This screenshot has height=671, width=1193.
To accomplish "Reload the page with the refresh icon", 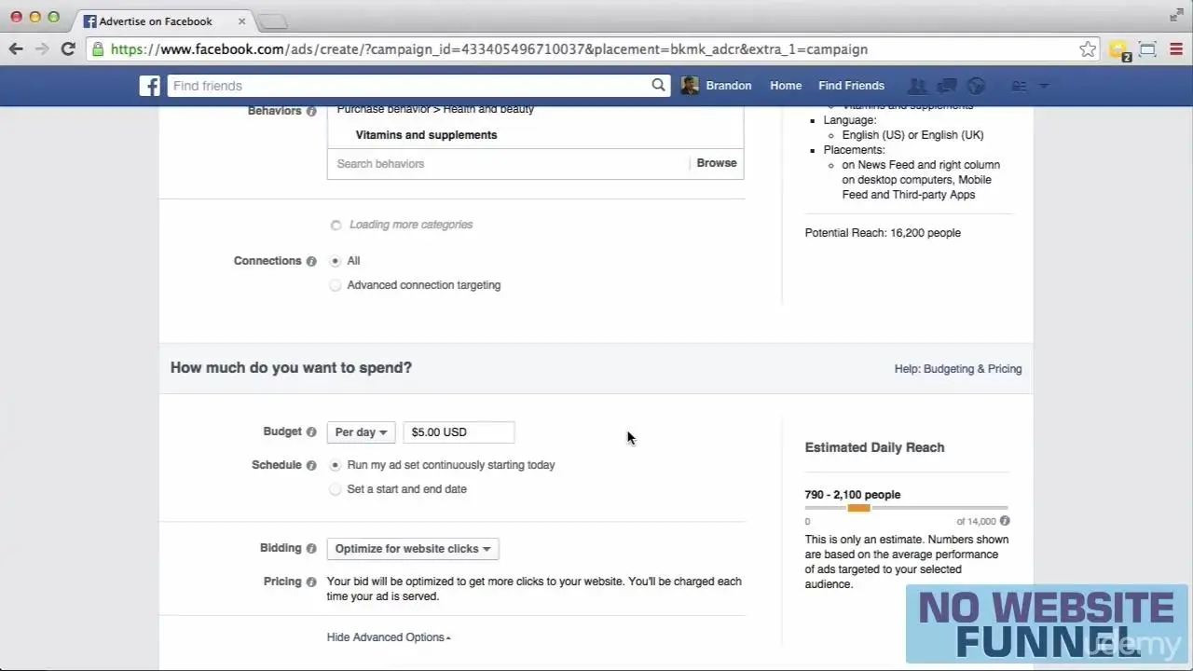I will [x=68, y=49].
